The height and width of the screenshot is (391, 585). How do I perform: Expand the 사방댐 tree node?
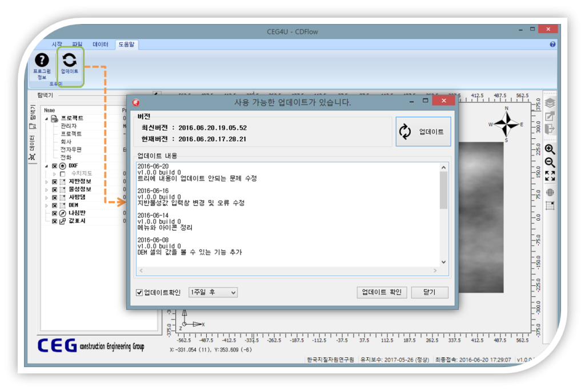[x=47, y=198]
